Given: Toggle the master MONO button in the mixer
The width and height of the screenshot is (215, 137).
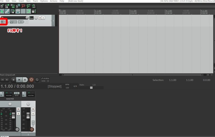Looking at the screenshot, I should click(17, 94).
